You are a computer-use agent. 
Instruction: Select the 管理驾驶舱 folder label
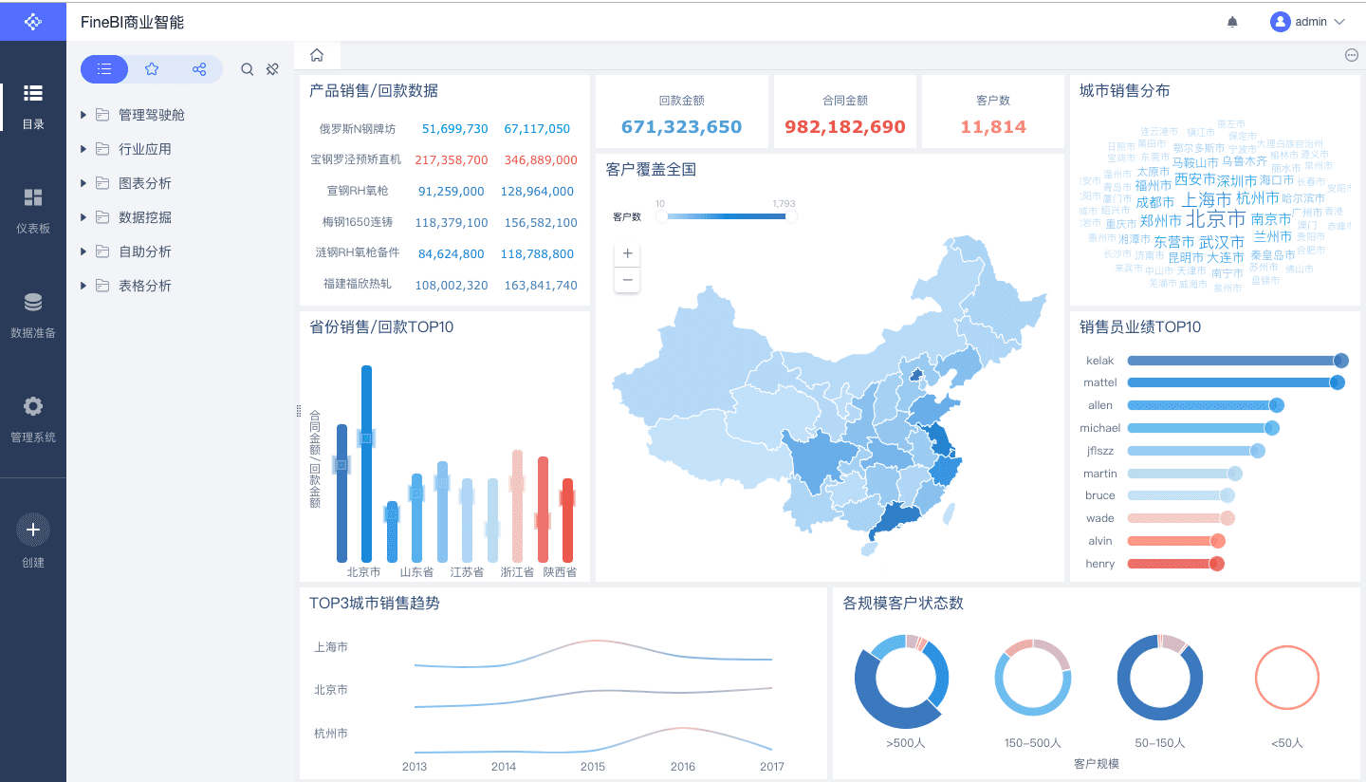click(x=152, y=115)
